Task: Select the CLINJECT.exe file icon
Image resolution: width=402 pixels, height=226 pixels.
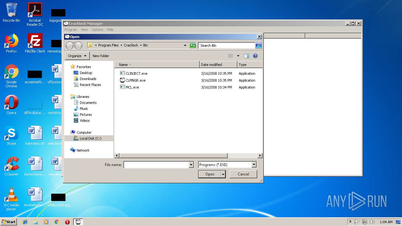Action: 122,73
